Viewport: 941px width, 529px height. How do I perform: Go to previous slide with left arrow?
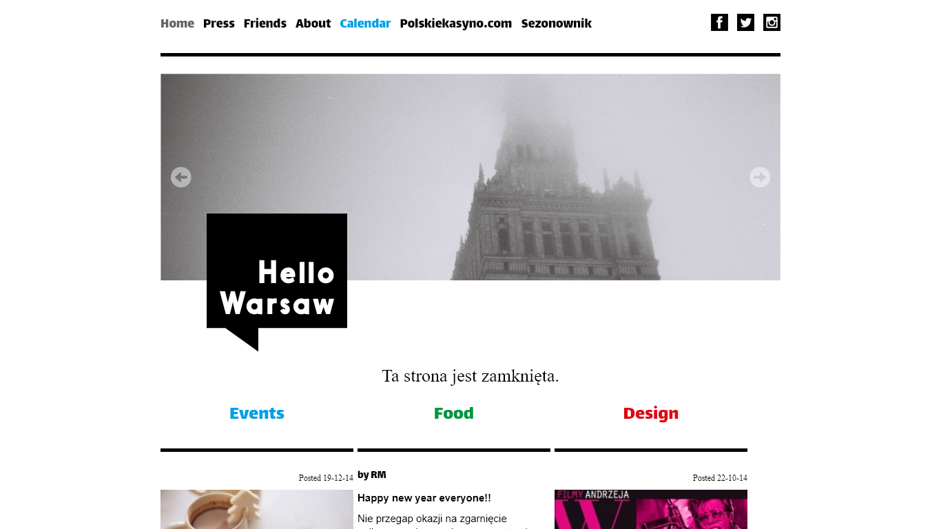181,177
